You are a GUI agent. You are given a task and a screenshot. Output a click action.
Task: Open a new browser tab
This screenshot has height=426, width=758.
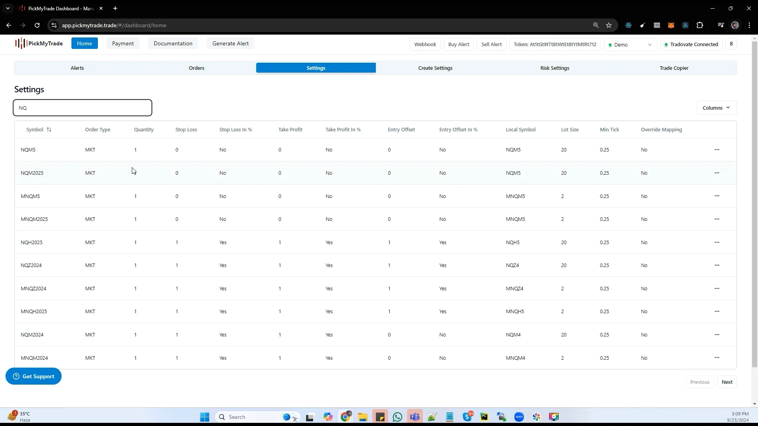(x=115, y=8)
